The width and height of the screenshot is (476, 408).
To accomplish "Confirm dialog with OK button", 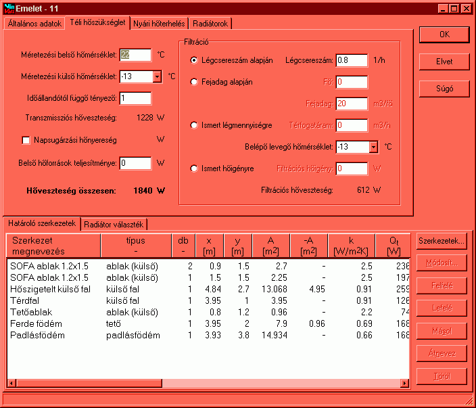I will [x=444, y=35].
